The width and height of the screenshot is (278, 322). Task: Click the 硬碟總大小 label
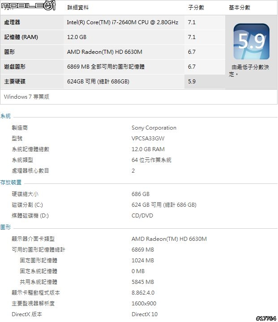pos(25,194)
